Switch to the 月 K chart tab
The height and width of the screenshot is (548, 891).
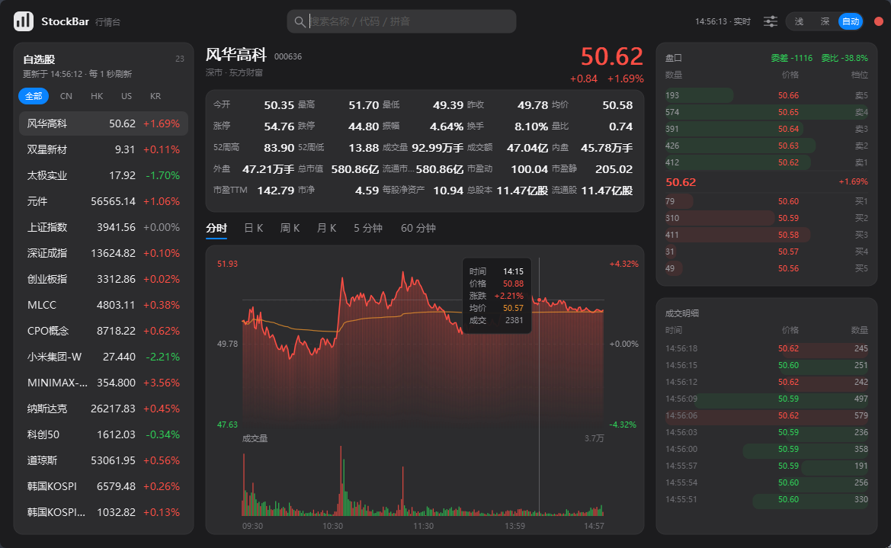326,228
